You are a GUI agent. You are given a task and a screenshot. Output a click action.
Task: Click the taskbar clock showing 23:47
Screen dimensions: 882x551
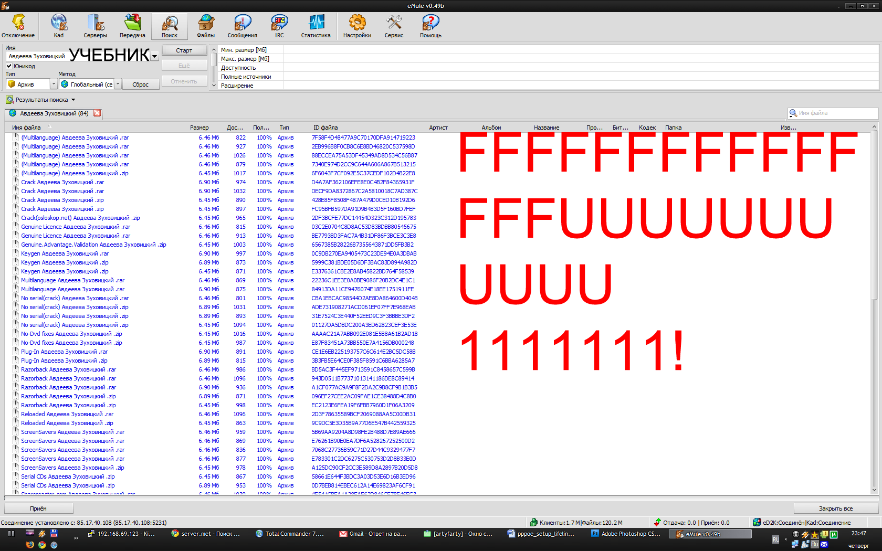pyautogui.click(x=859, y=533)
